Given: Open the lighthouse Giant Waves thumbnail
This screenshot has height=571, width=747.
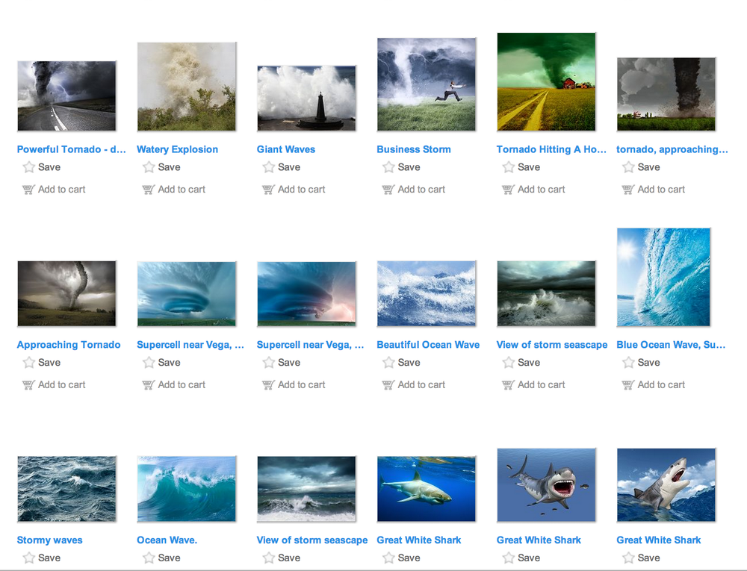Looking at the screenshot, I should click(x=306, y=98).
